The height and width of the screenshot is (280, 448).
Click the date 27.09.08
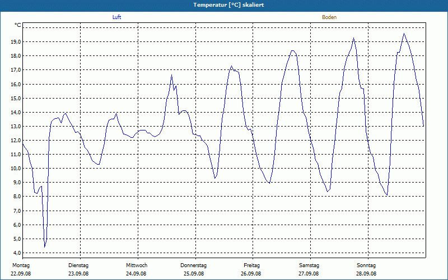[309, 274]
